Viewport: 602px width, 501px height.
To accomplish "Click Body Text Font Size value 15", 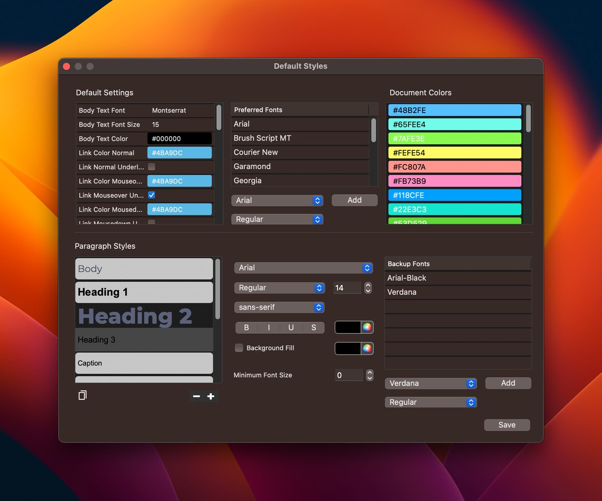I will [156, 124].
